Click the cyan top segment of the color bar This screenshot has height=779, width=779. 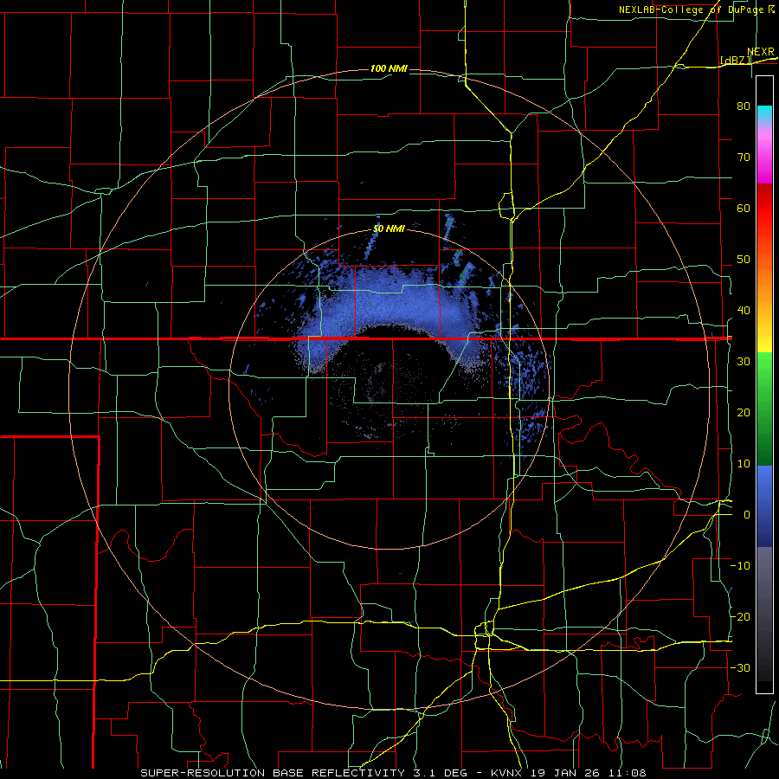point(764,114)
